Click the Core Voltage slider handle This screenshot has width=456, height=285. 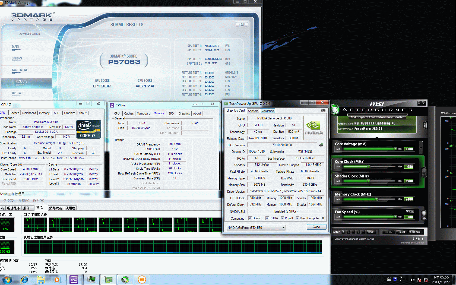[x=395, y=149]
